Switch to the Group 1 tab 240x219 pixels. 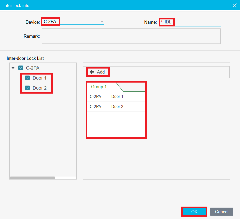(99, 87)
